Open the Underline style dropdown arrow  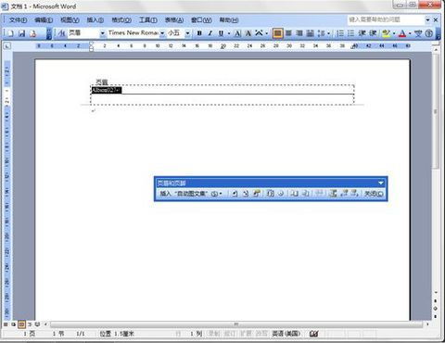coord(229,33)
